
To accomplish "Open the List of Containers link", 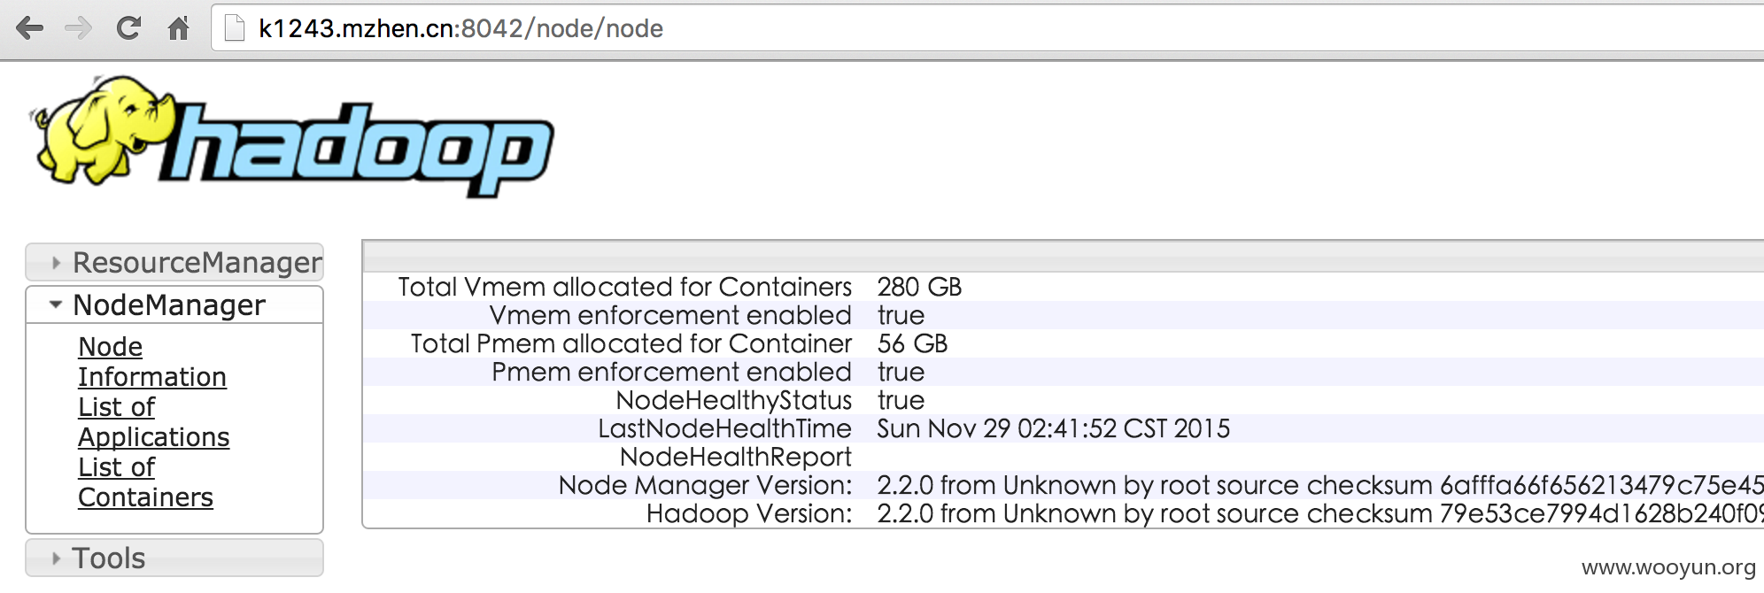I will [x=146, y=482].
